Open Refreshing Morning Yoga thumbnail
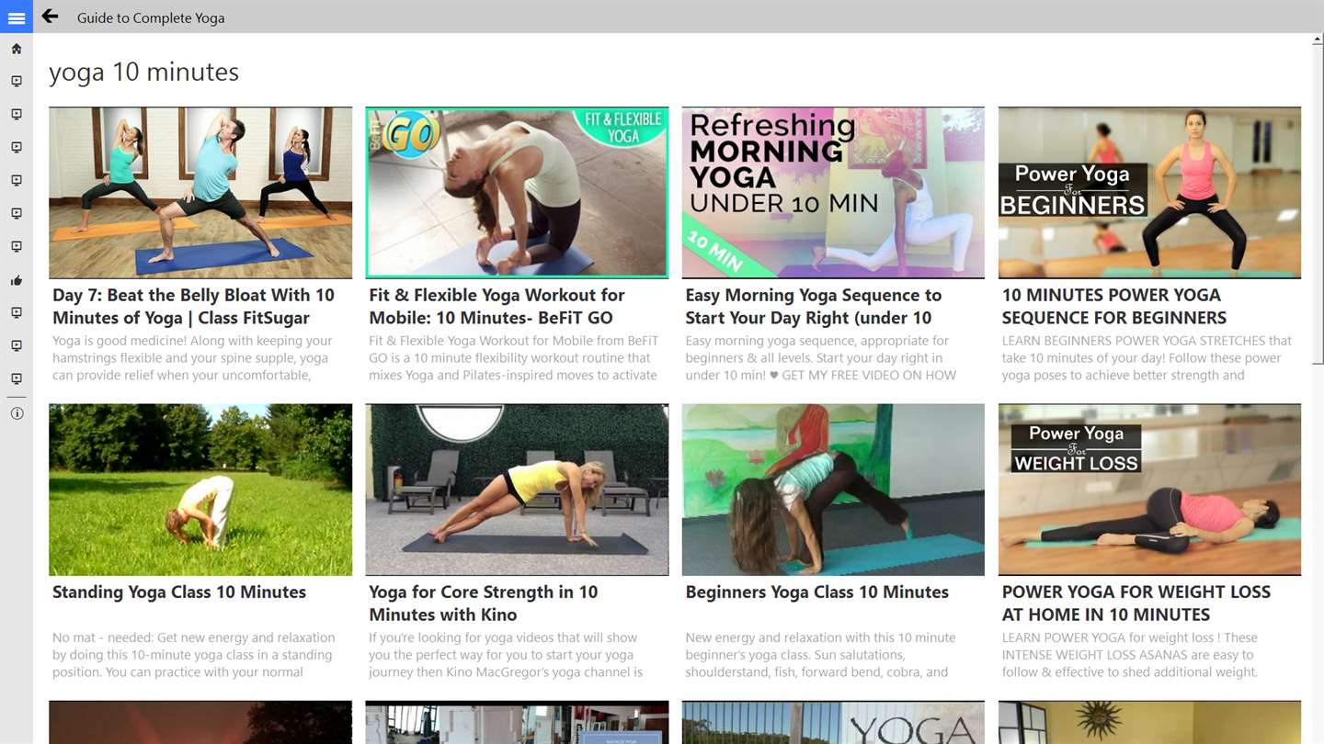 [833, 193]
